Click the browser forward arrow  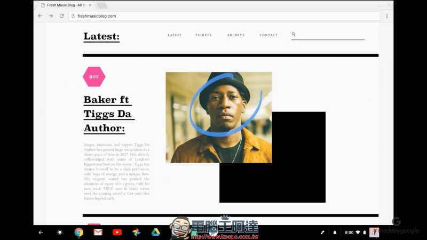tap(51, 16)
